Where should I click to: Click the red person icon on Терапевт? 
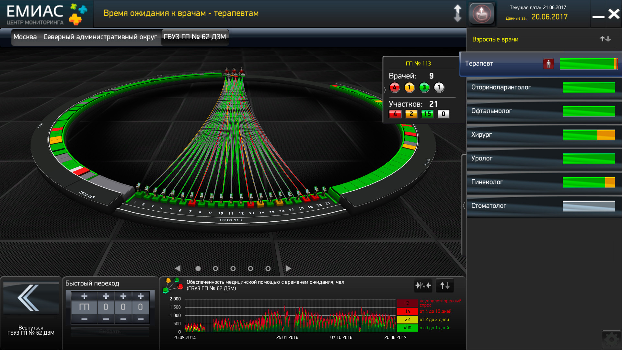(x=548, y=64)
